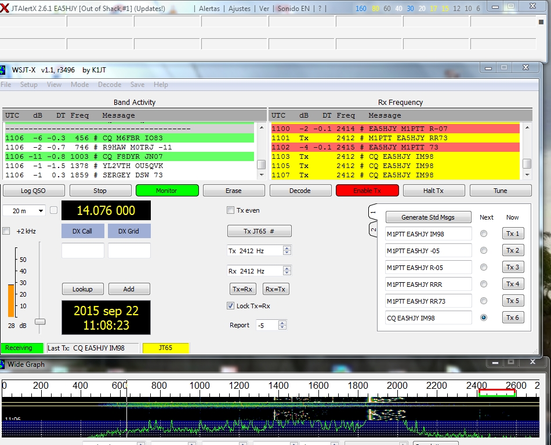Image resolution: width=551 pixels, height=445 pixels.
Task: Click the WSJT-X globe window icon
Action: click(x=3, y=70)
